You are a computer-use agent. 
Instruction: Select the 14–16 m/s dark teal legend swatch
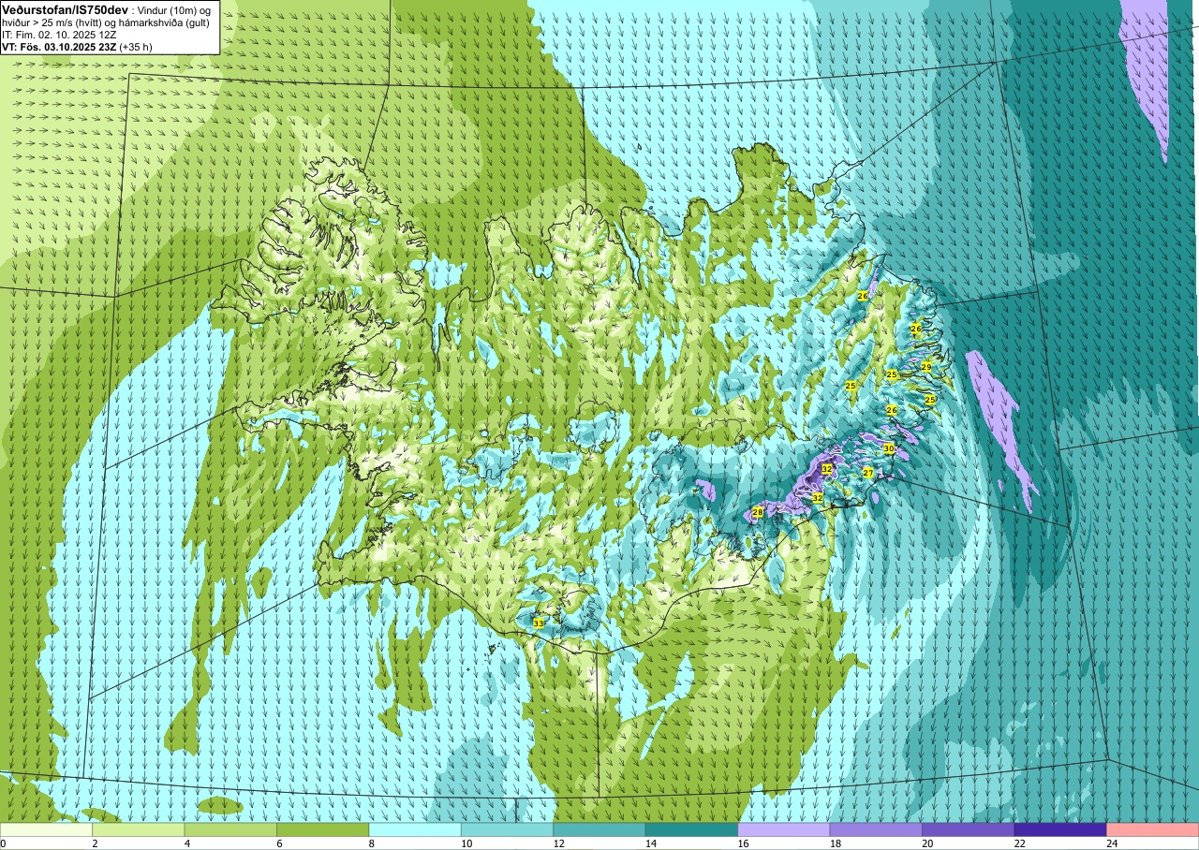click(x=691, y=829)
